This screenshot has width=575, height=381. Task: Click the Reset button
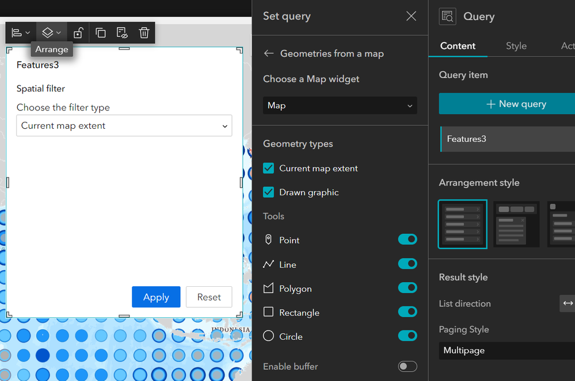pyautogui.click(x=209, y=297)
